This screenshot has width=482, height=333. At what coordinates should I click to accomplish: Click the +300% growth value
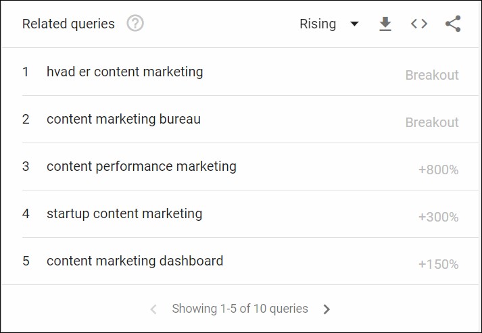[438, 217]
